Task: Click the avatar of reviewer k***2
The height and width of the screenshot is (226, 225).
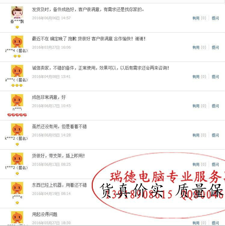Action: pos(17,129)
